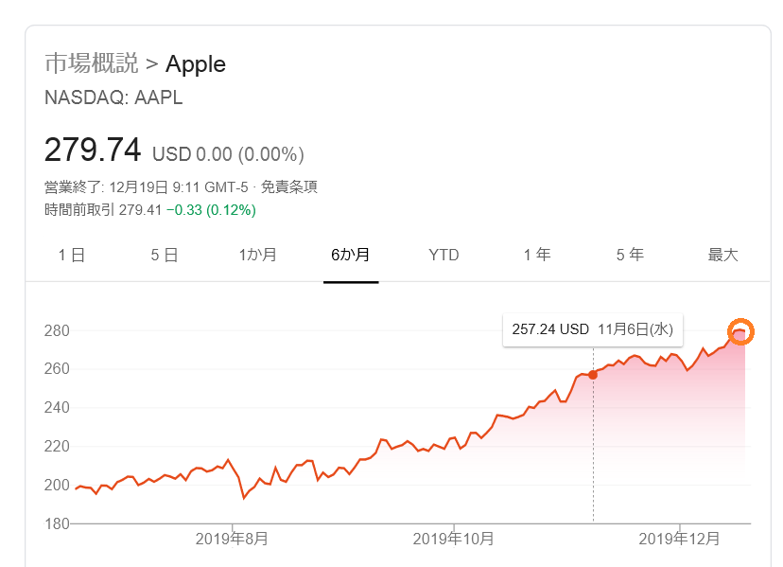Open the 免責条項 disclaimer link

coord(289,187)
